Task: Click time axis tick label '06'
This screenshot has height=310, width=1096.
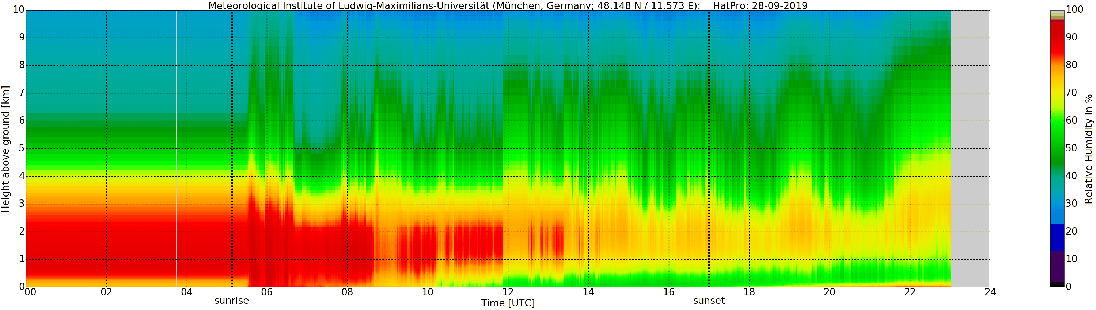Action: tap(267, 292)
